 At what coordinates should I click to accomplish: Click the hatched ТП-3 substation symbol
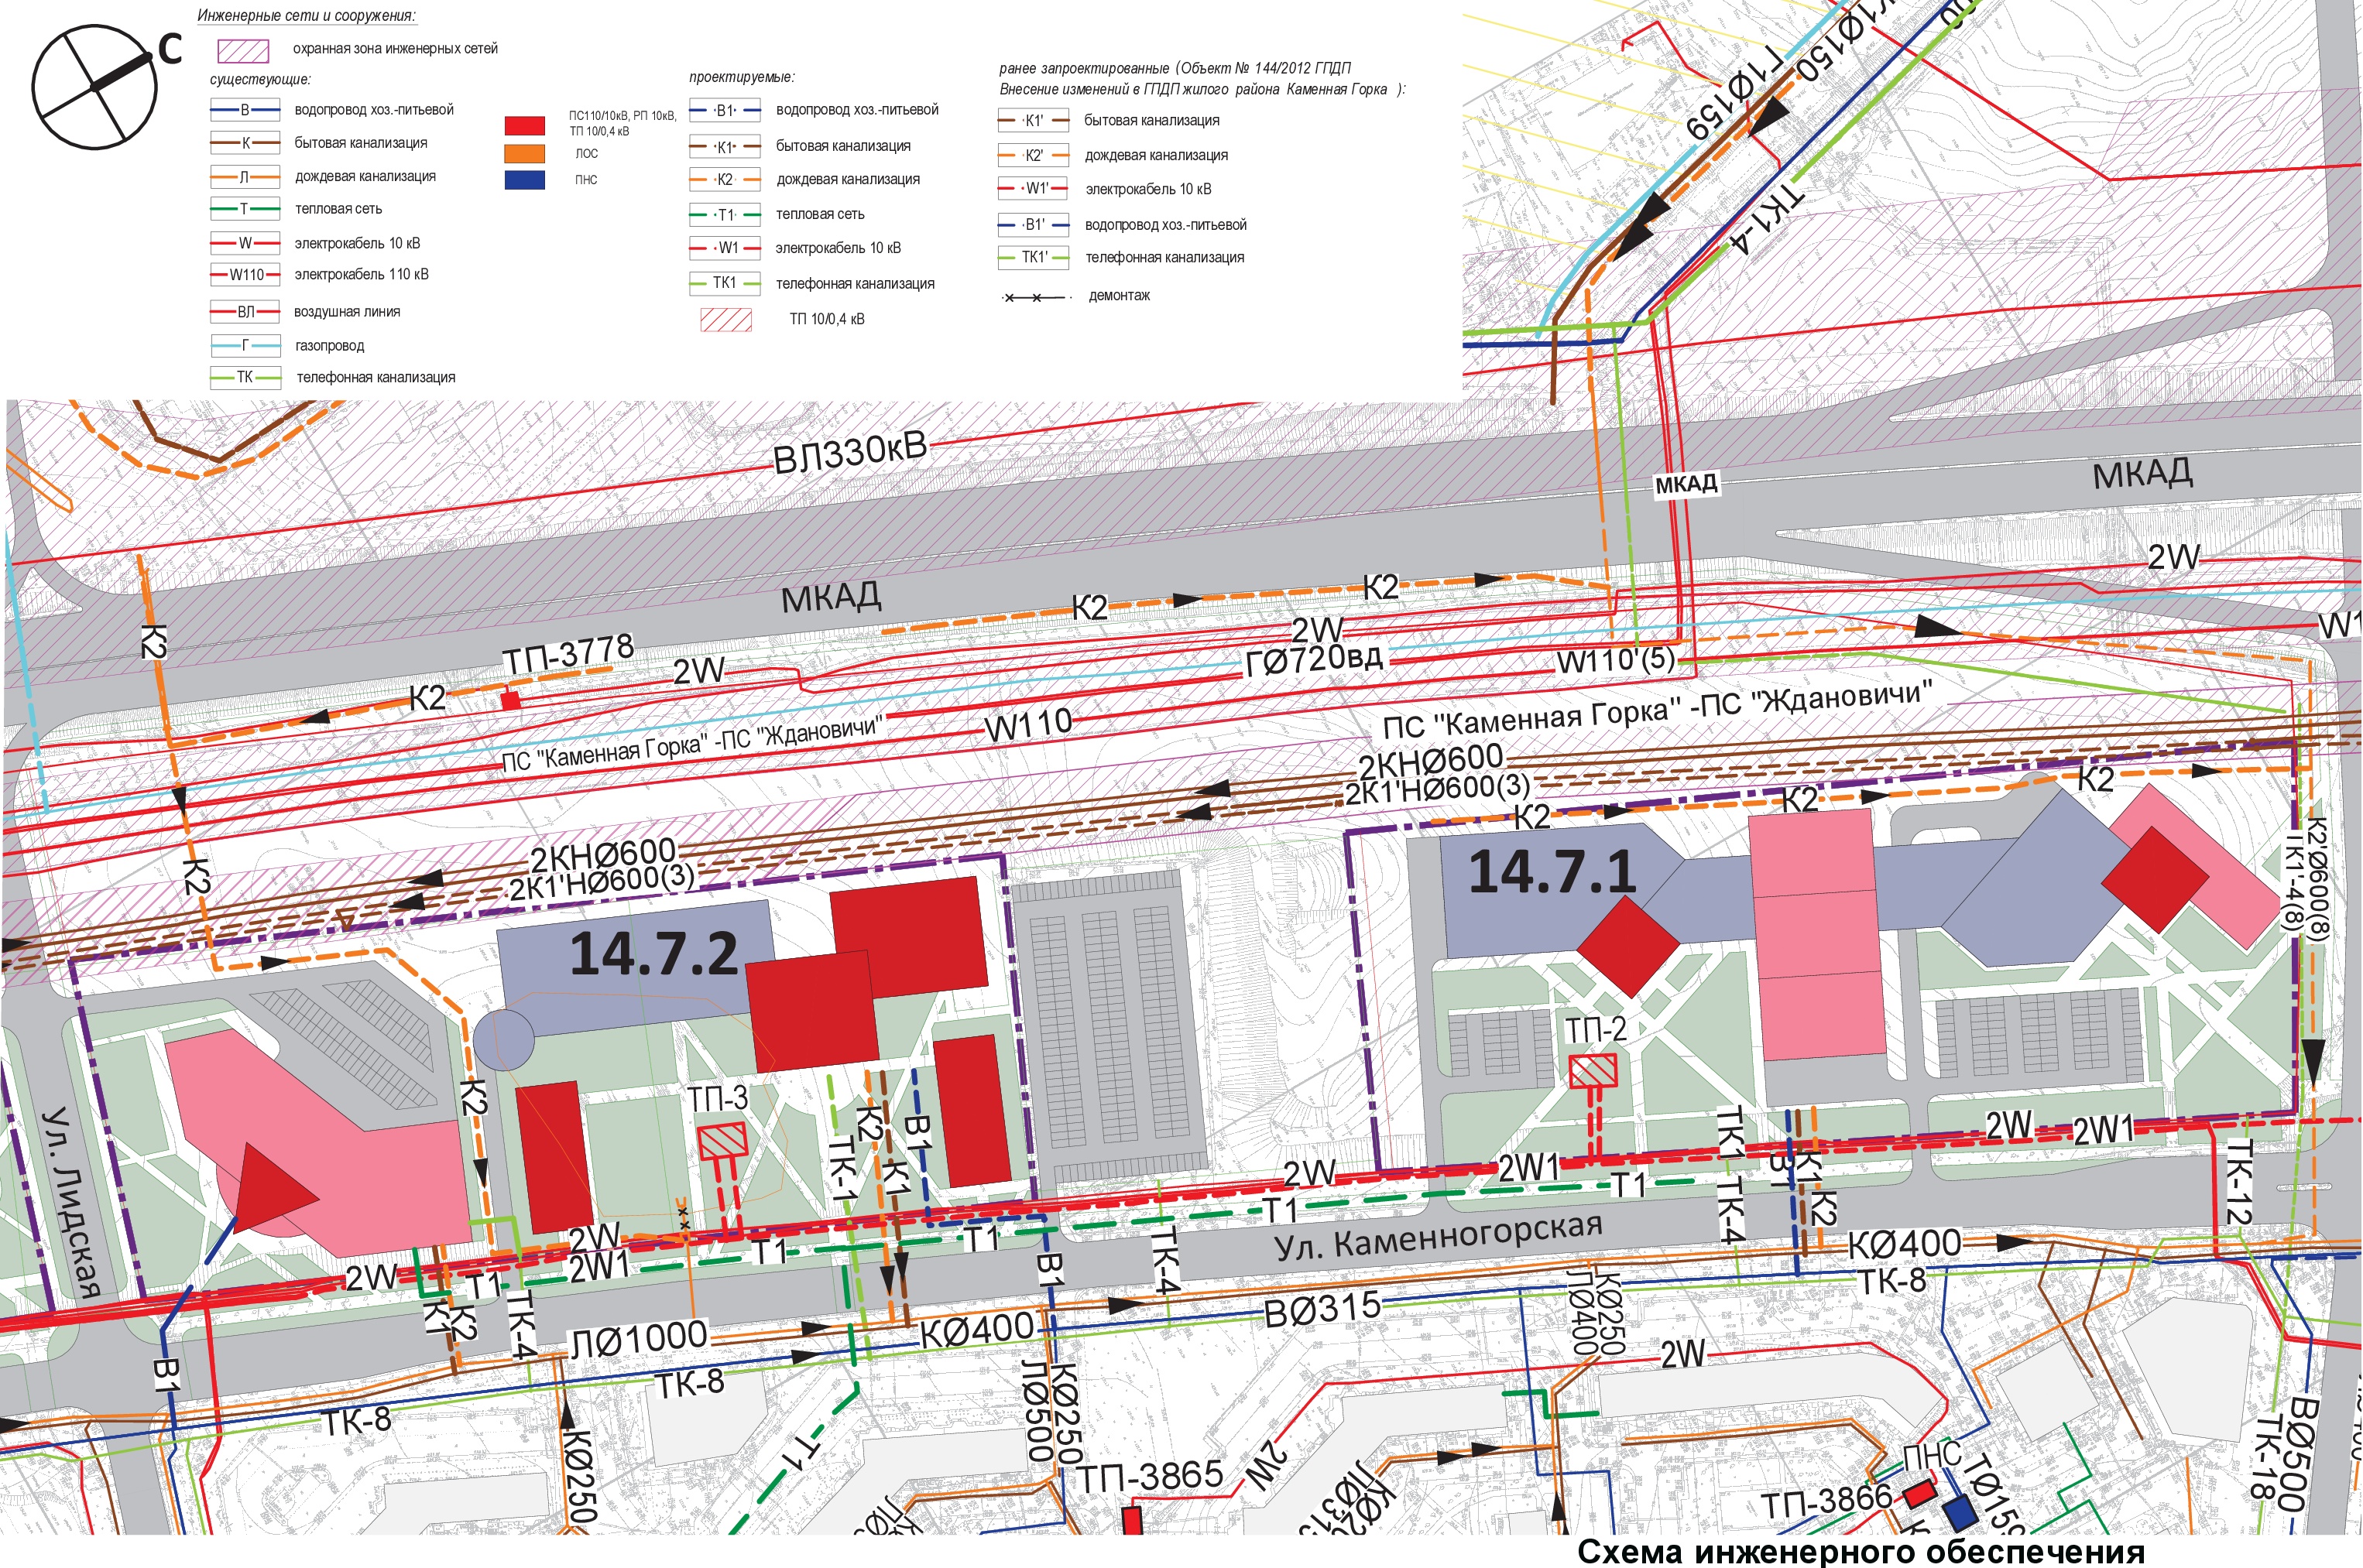(722, 1141)
